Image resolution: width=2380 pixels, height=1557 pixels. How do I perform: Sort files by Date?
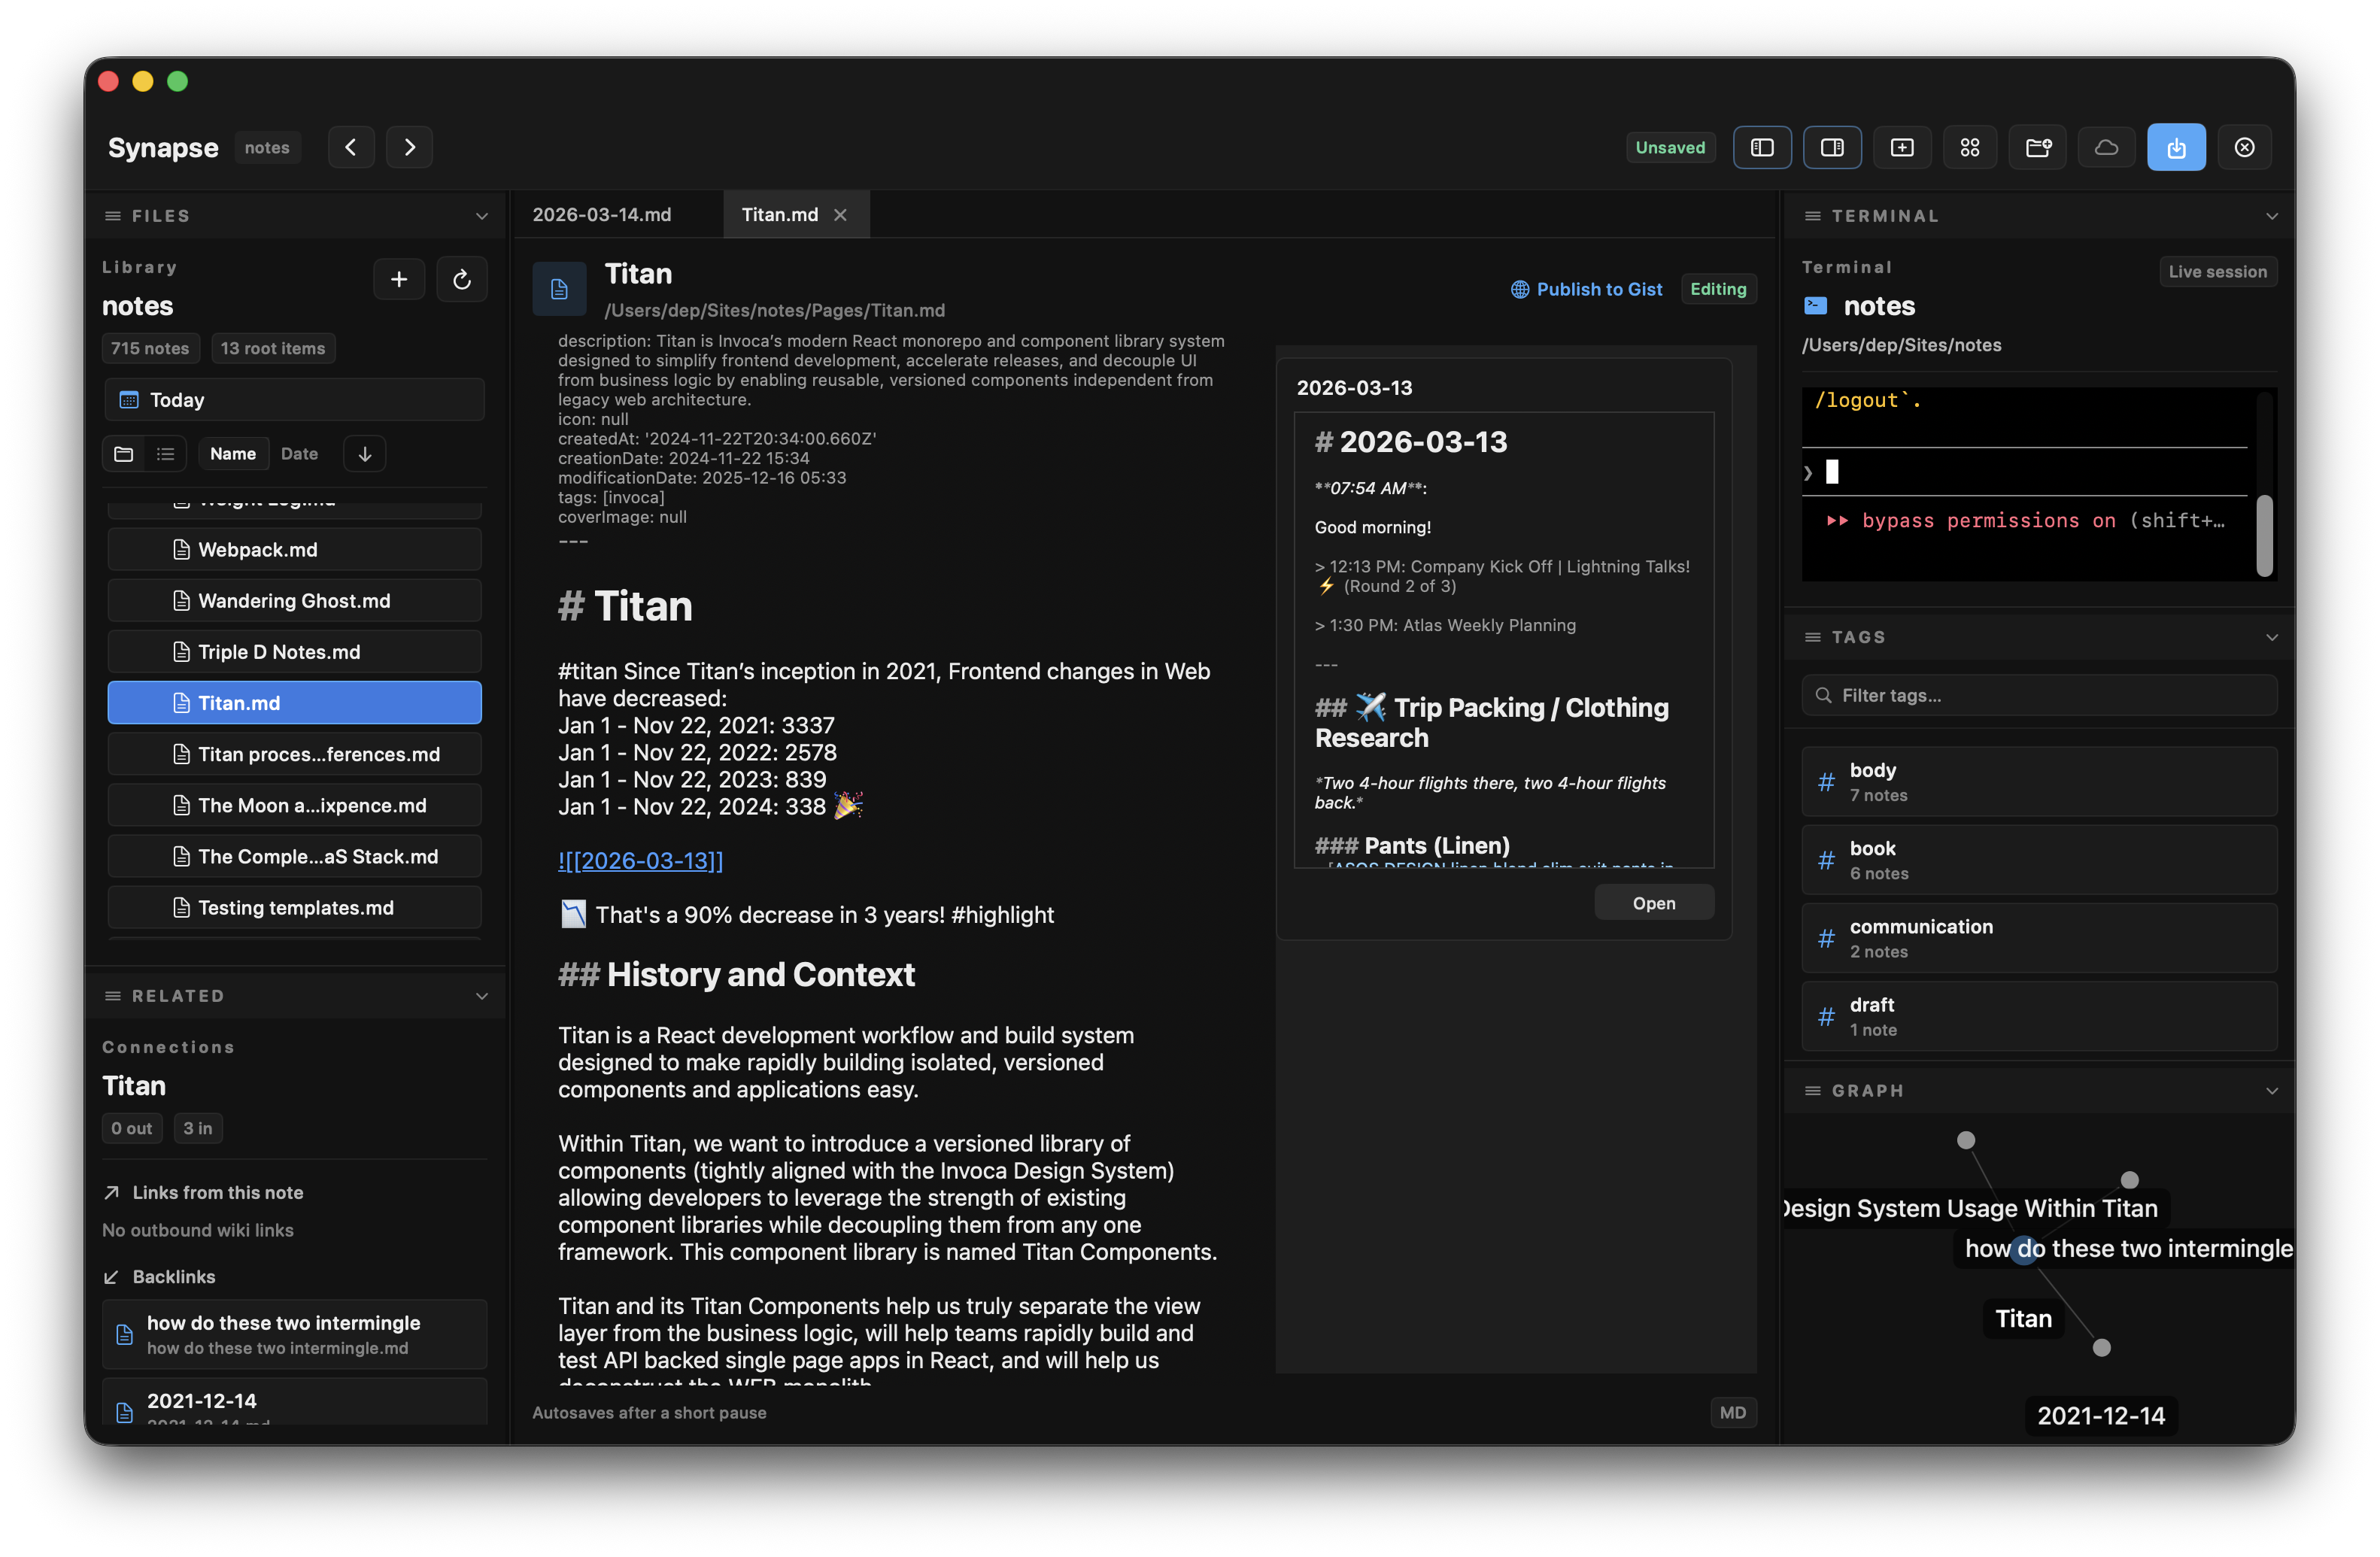[299, 454]
